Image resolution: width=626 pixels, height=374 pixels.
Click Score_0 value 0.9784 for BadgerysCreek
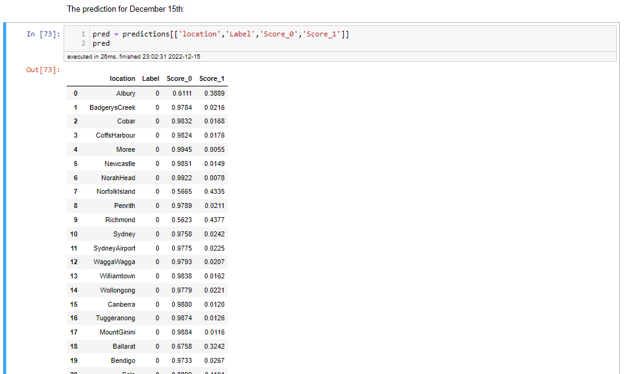182,107
